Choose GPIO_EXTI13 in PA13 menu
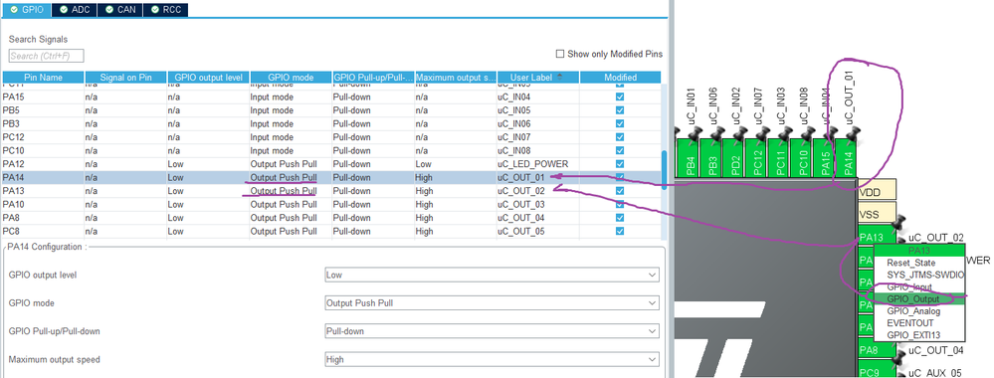The image size is (994, 378). 919,335
